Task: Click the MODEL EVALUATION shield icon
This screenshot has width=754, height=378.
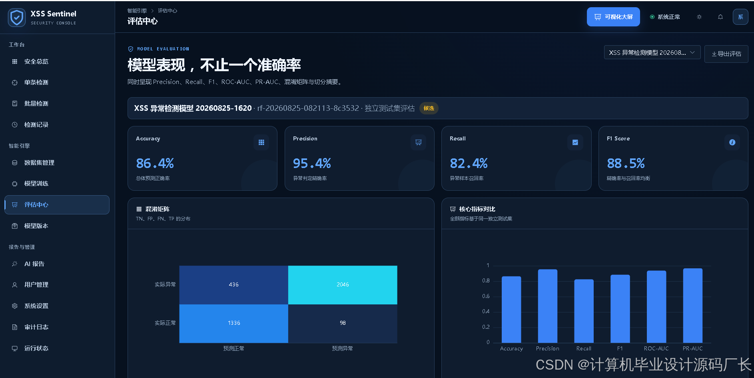Action: click(x=131, y=49)
